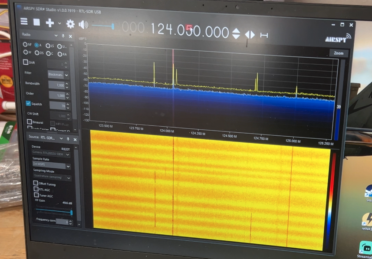The height and width of the screenshot is (259, 372).
Task: Click the span-width tuning style icon
Action: coord(264,35)
